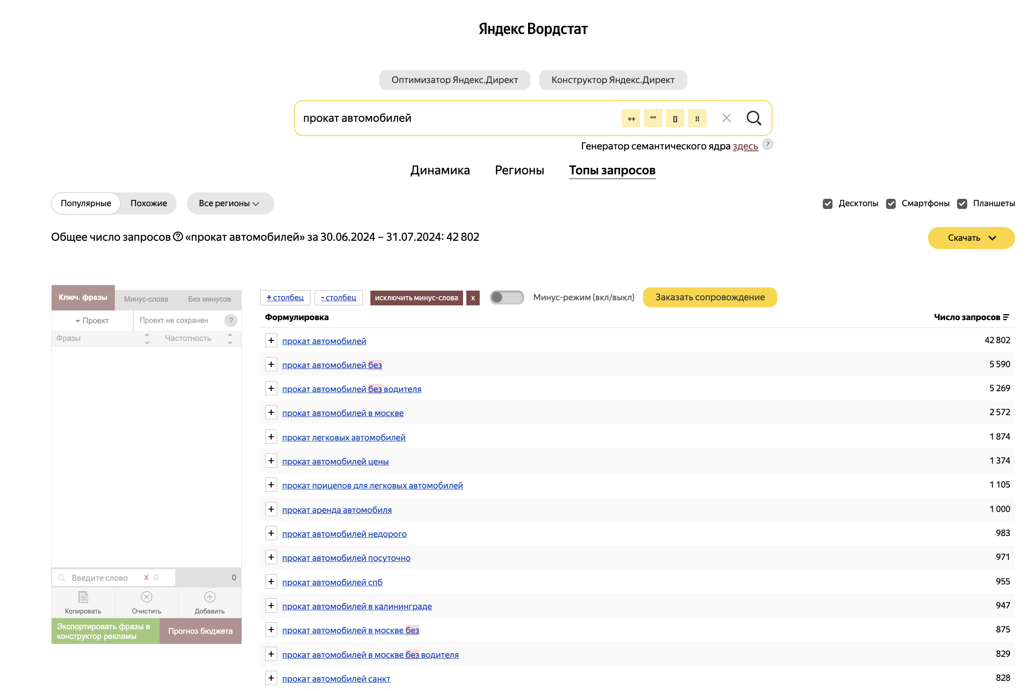Toggle the Минус-режим switch
Image resolution: width=1035 pixels, height=691 pixels.
(x=506, y=298)
